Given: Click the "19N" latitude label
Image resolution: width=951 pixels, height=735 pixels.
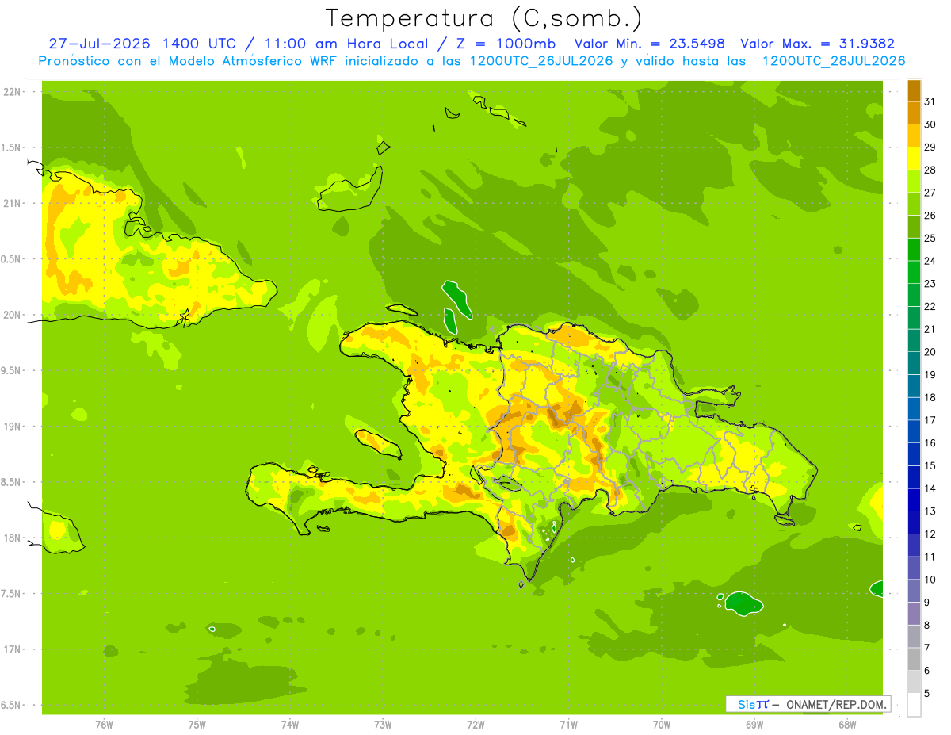Looking at the screenshot, I should tap(13, 427).
